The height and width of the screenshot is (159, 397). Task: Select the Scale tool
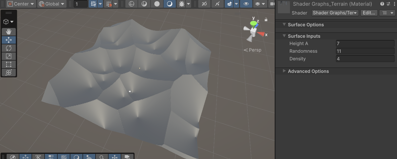9,56
